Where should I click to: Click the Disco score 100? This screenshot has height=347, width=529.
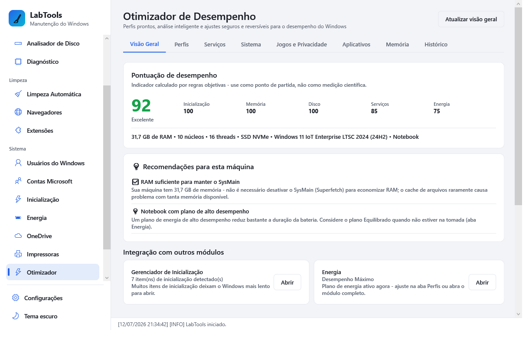[313, 111]
